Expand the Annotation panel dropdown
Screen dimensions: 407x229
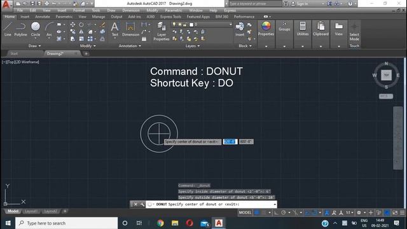point(130,46)
